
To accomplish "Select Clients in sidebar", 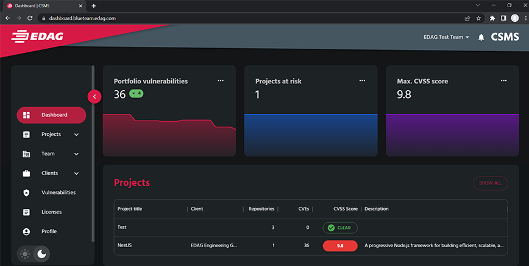I will click(x=51, y=173).
